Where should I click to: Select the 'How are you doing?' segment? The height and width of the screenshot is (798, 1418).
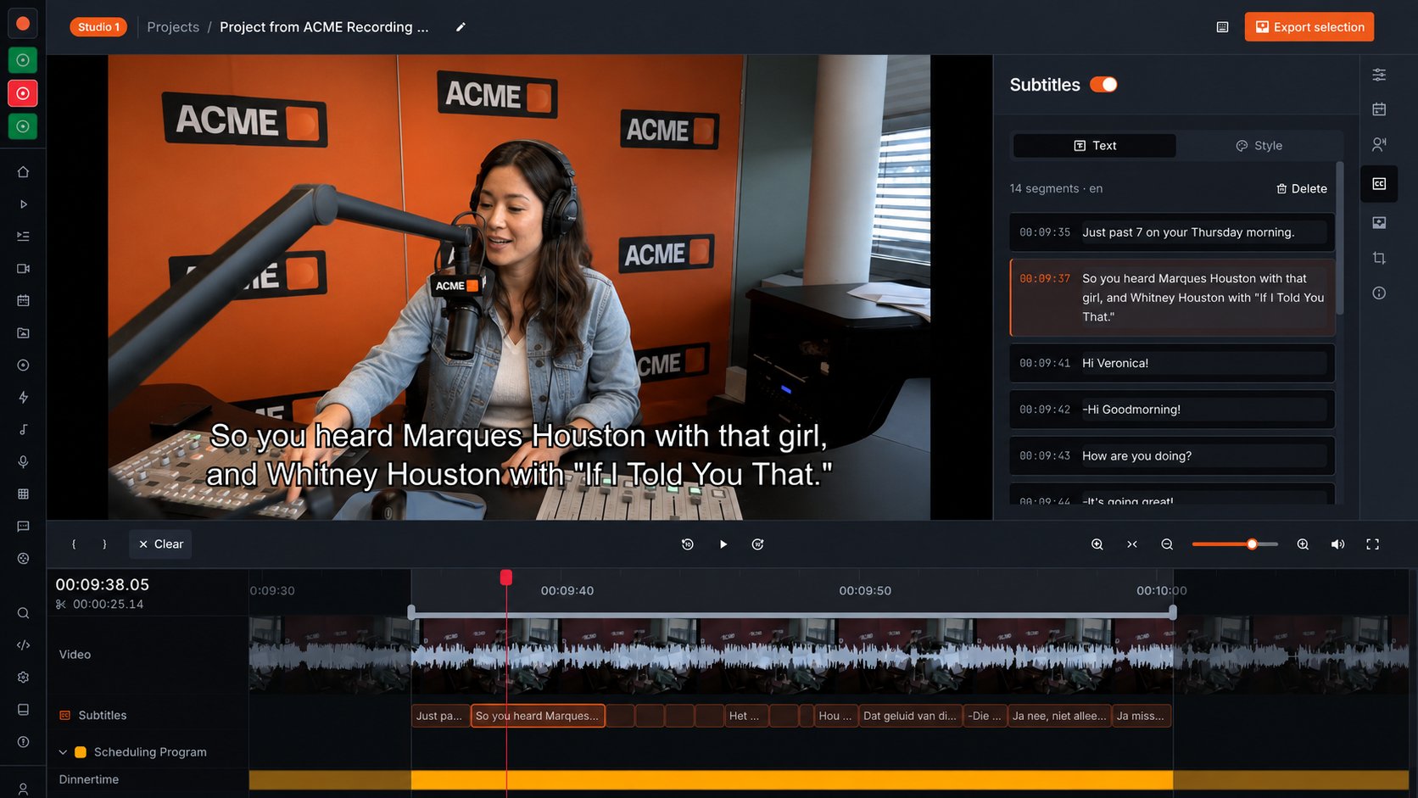[1172, 456]
